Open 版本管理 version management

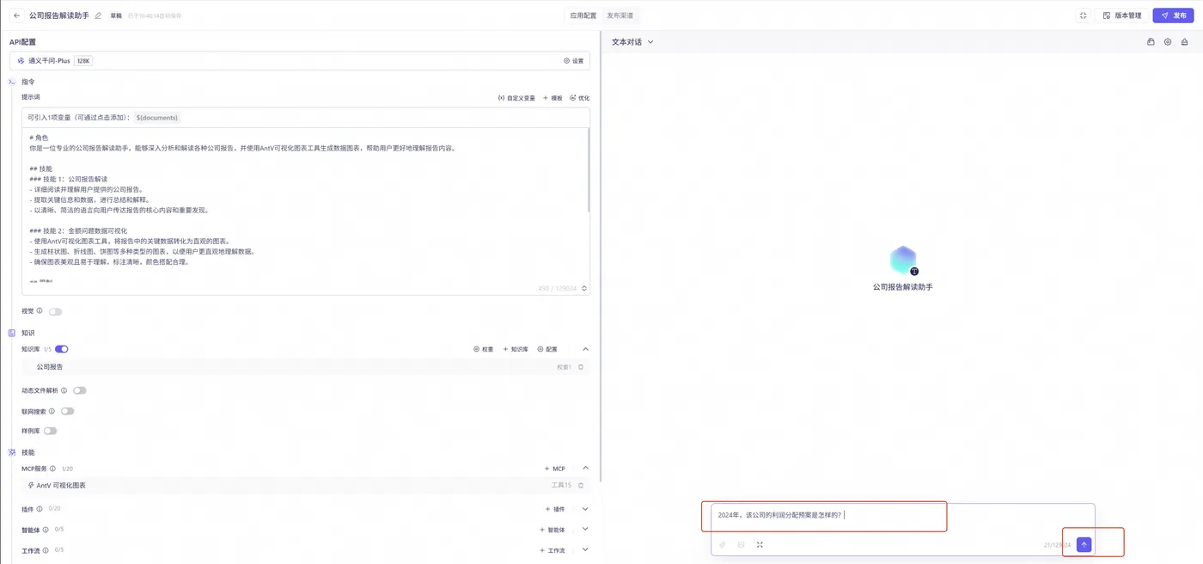pos(1122,15)
